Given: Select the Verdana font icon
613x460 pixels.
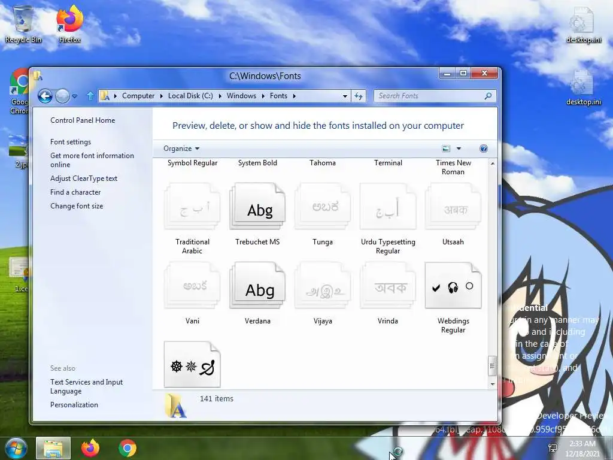Looking at the screenshot, I should [x=257, y=286].
